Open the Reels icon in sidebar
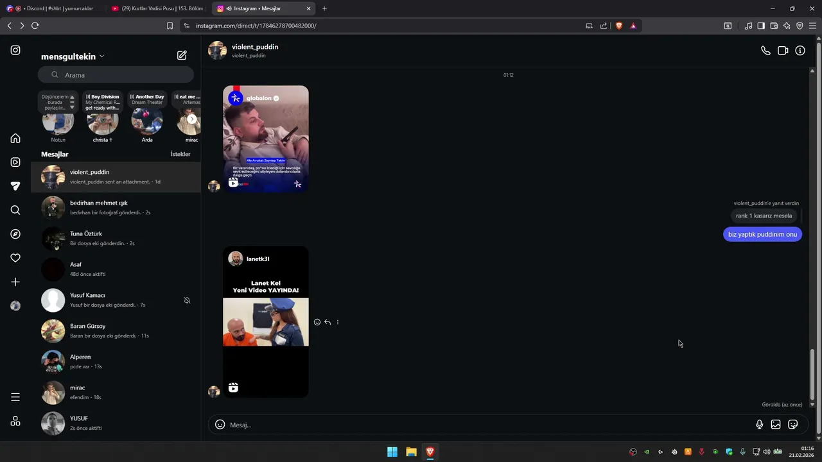The height and width of the screenshot is (462, 822). click(15, 162)
